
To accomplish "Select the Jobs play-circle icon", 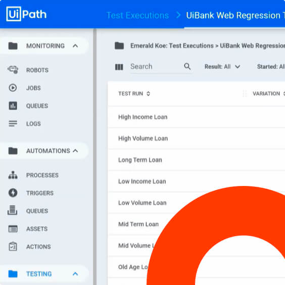I will (x=13, y=88).
